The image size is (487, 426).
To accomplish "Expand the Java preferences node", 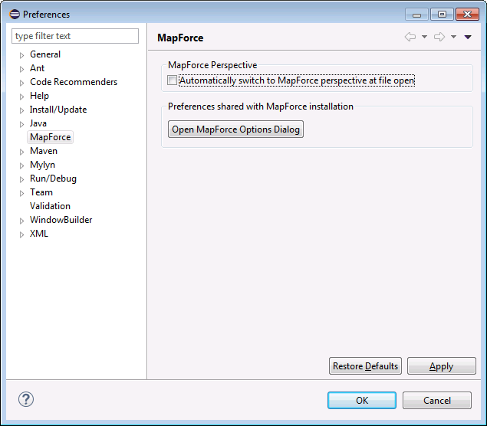I will [21, 124].
